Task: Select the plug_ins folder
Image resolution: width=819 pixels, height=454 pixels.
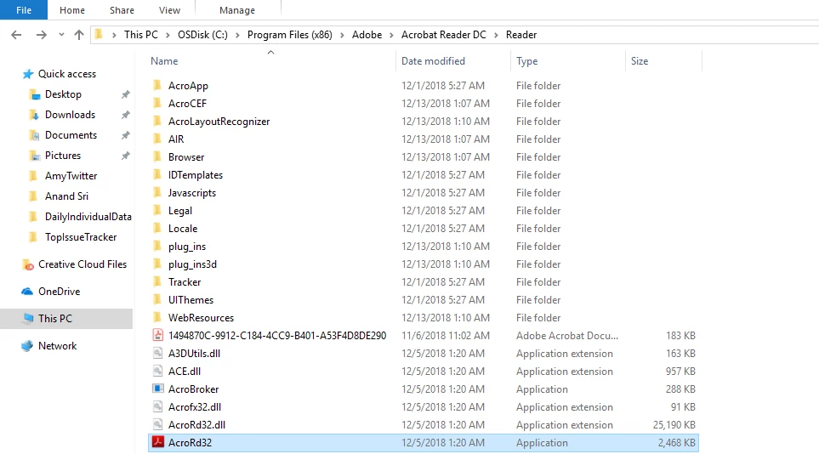Action: tap(187, 247)
